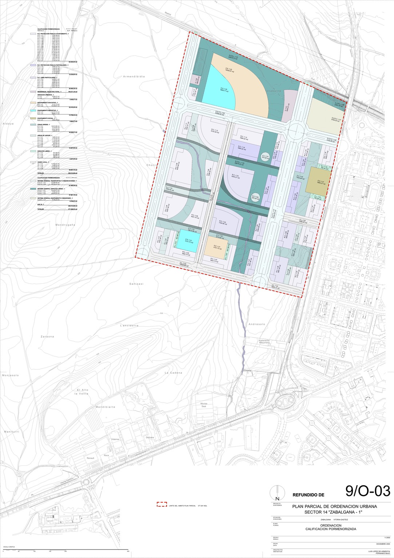The height and width of the screenshot is (558, 394).
Task: Click the Equipamiento Deportivo cyan legend swatch
Action: (33, 110)
